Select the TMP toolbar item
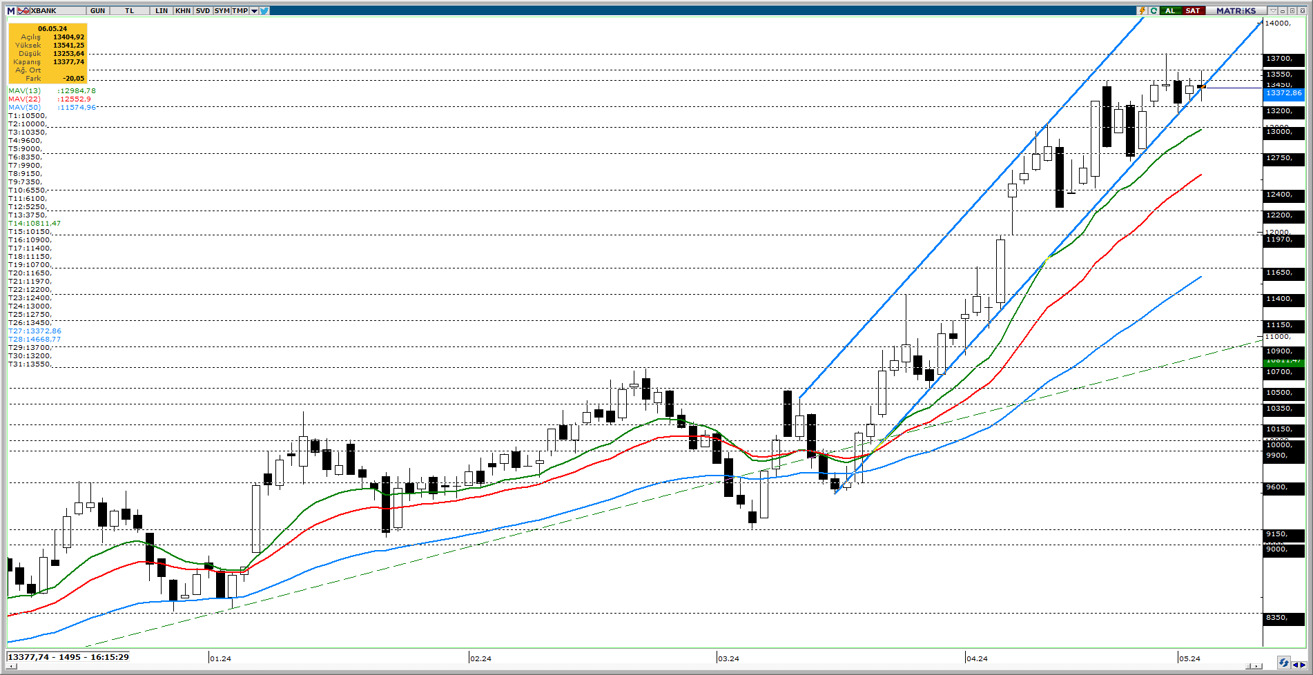Viewport: 1313px width, 675px height. (x=240, y=11)
